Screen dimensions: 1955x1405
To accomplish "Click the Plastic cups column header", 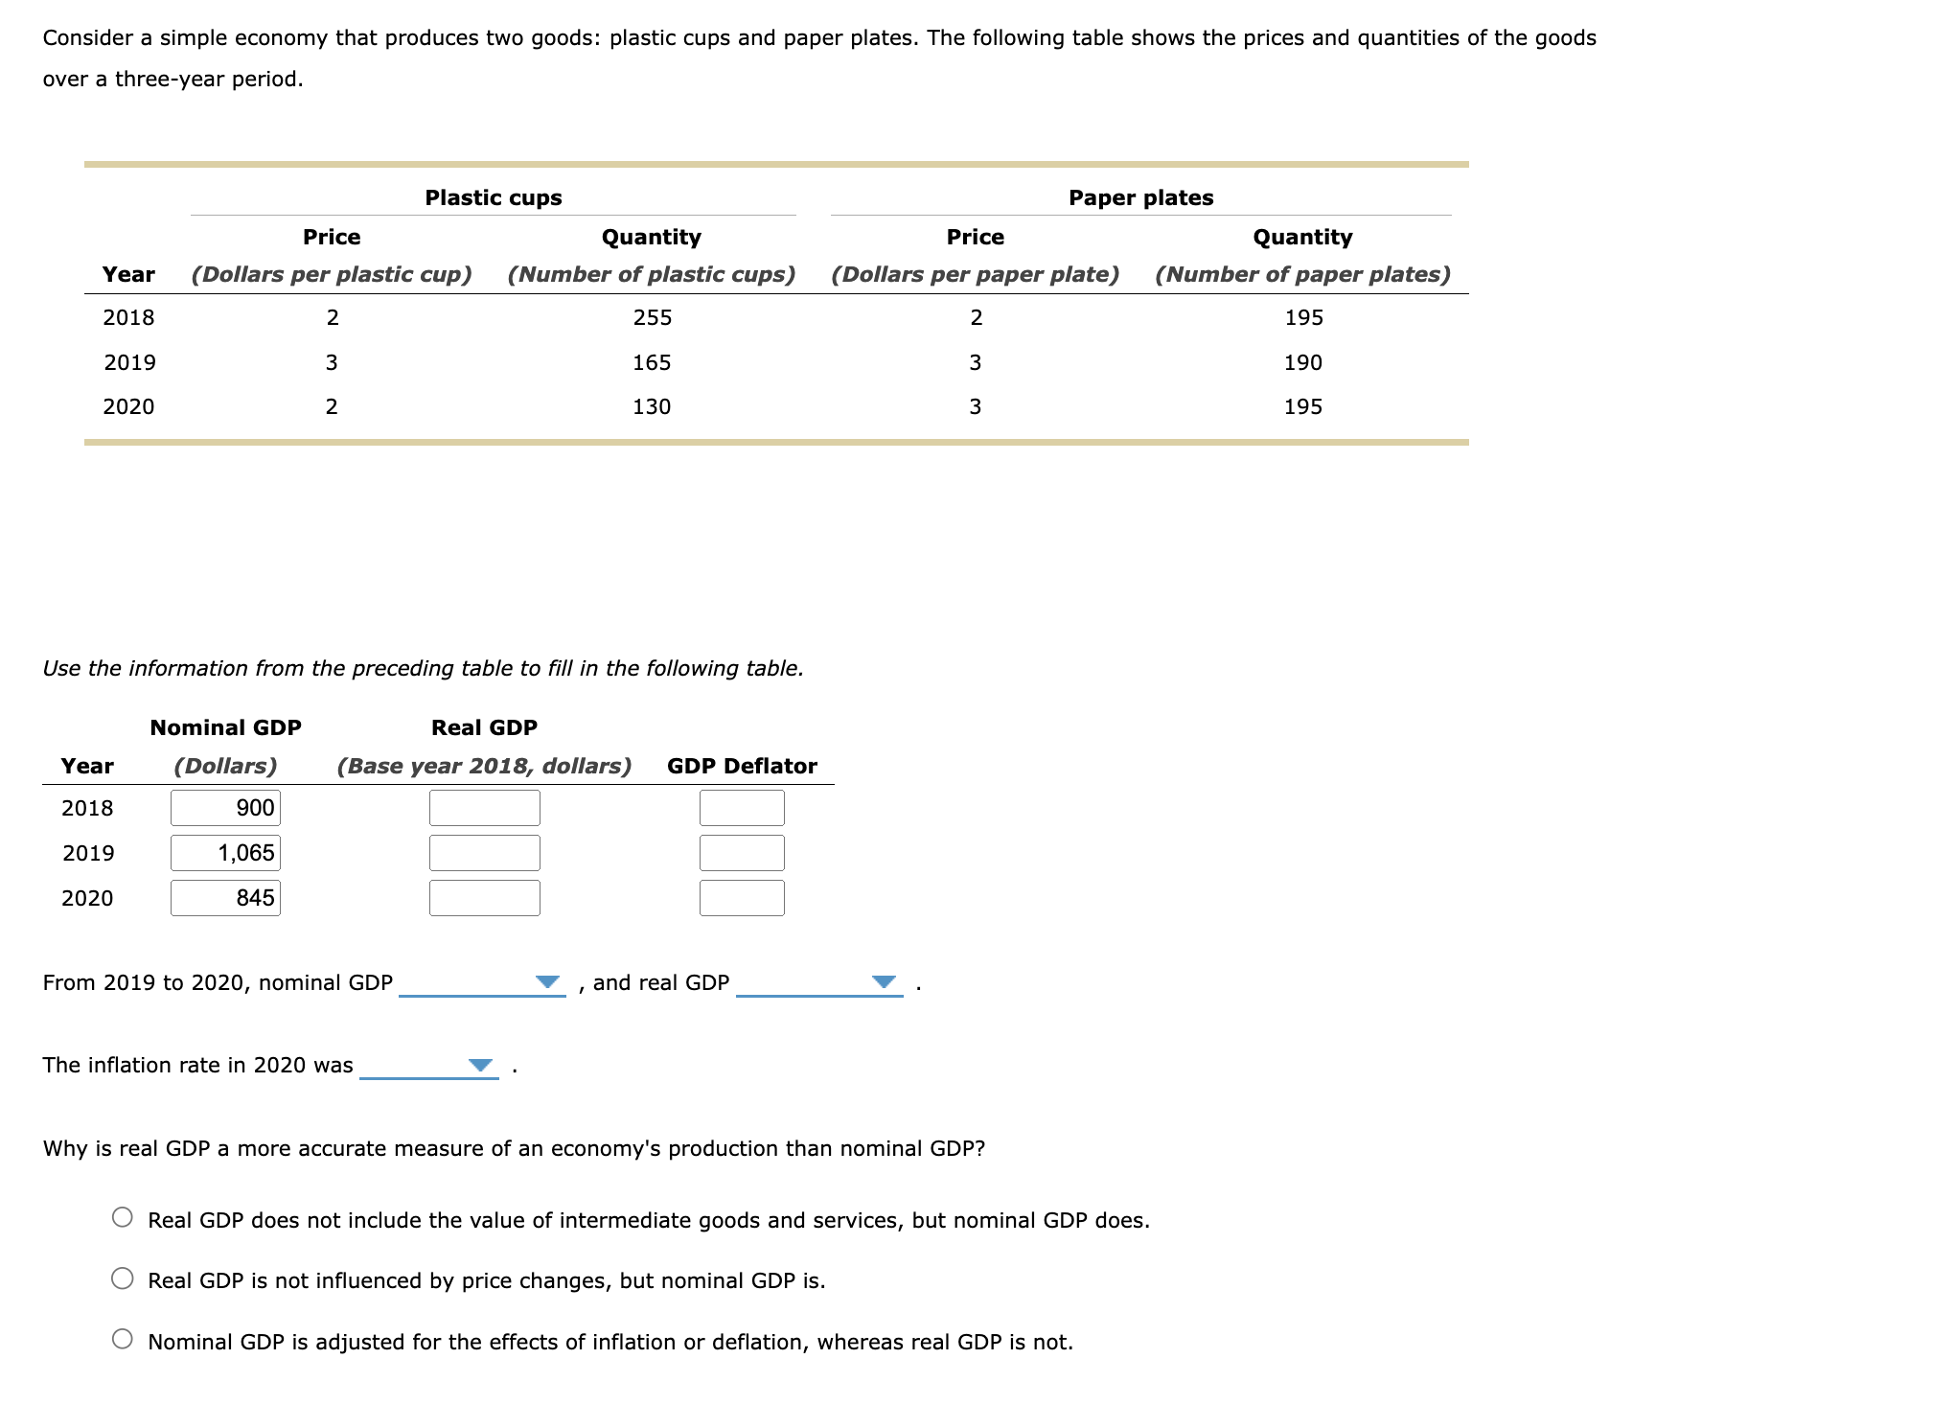I will click(x=493, y=197).
